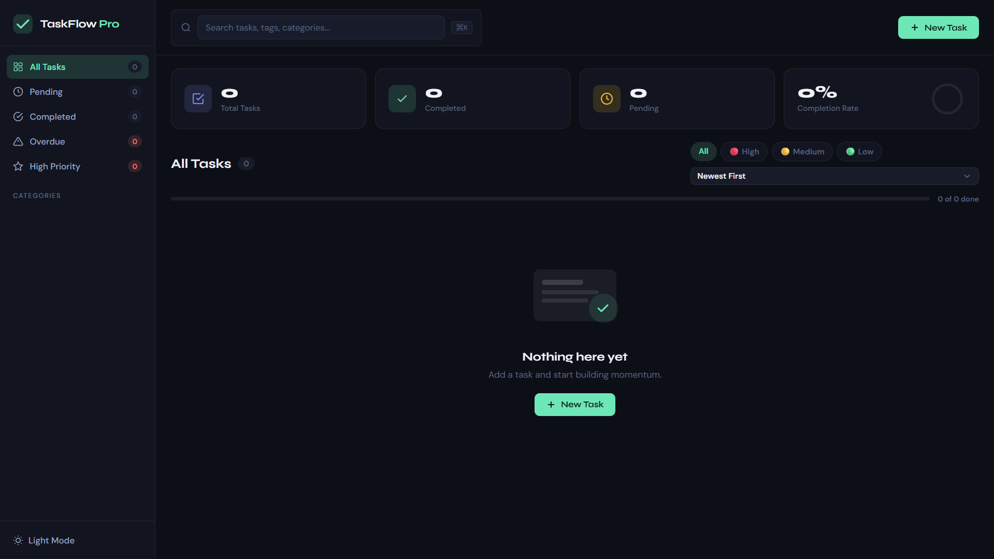Click the Completed sidebar count badge

[x=135, y=117]
